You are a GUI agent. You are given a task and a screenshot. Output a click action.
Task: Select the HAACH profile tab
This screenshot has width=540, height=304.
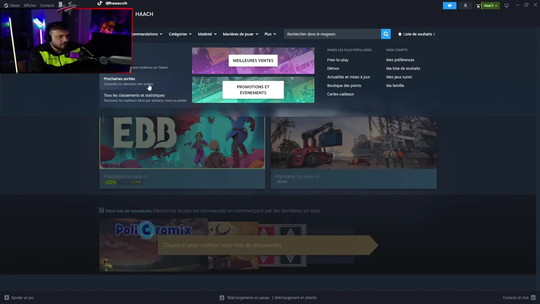[x=144, y=14]
